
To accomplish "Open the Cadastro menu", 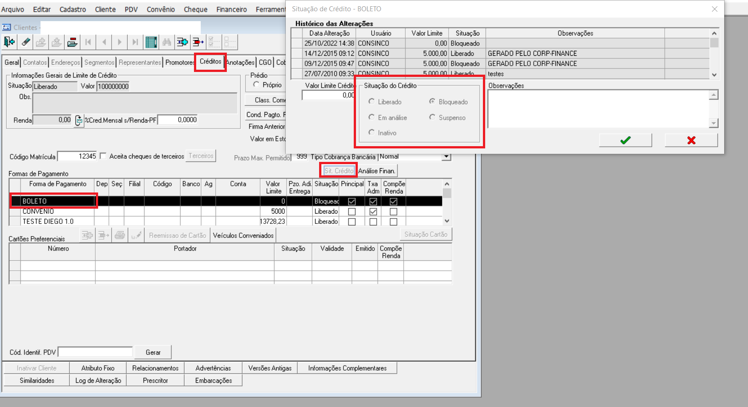I will click(72, 9).
